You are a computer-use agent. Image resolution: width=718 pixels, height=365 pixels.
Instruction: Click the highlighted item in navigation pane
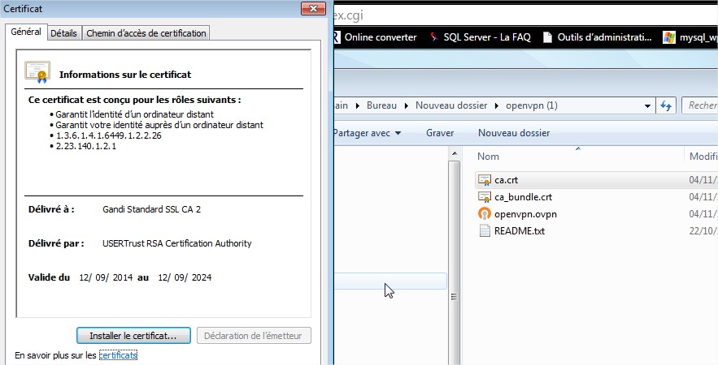[x=390, y=281]
